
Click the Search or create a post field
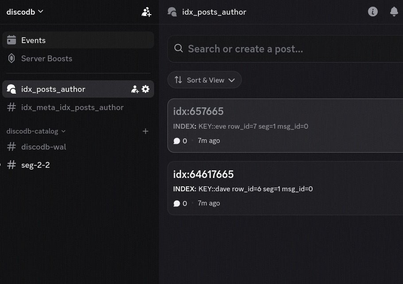click(x=285, y=49)
